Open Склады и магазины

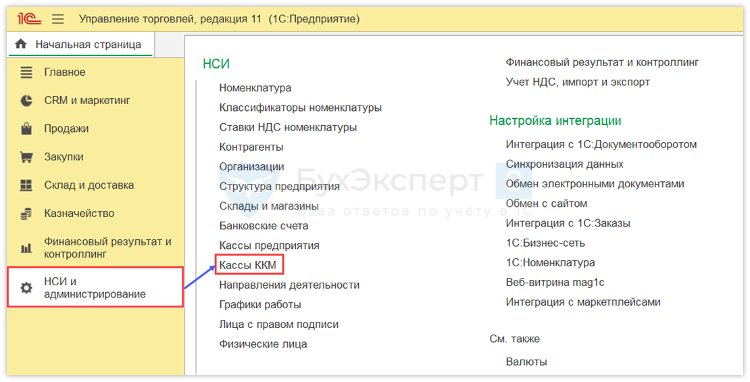269,206
